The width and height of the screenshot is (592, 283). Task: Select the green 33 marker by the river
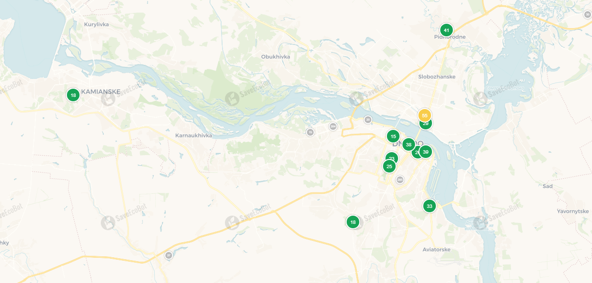click(429, 206)
